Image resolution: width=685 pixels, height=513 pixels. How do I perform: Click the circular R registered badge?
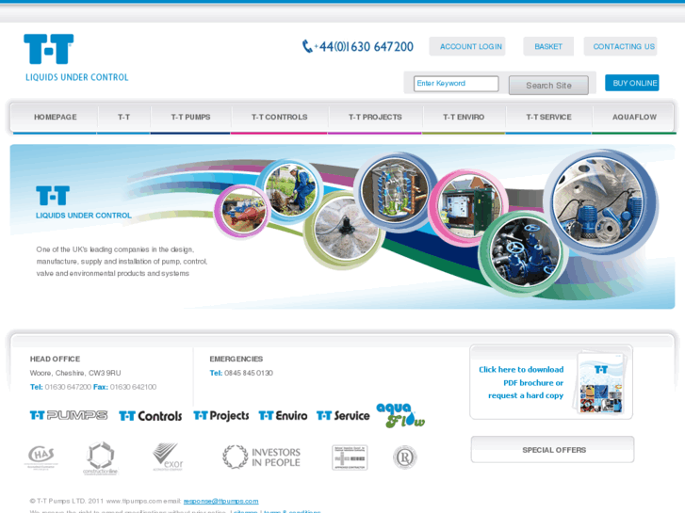pos(405,457)
